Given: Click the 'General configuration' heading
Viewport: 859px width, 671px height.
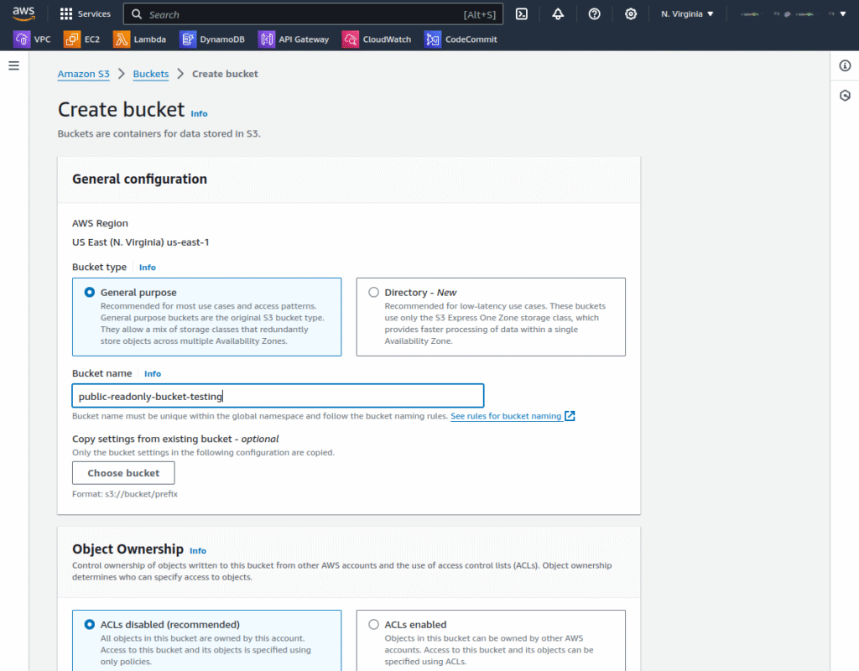Looking at the screenshot, I should tap(140, 179).
